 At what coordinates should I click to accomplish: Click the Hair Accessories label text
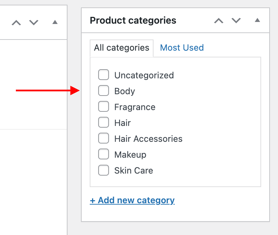point(148,139)
